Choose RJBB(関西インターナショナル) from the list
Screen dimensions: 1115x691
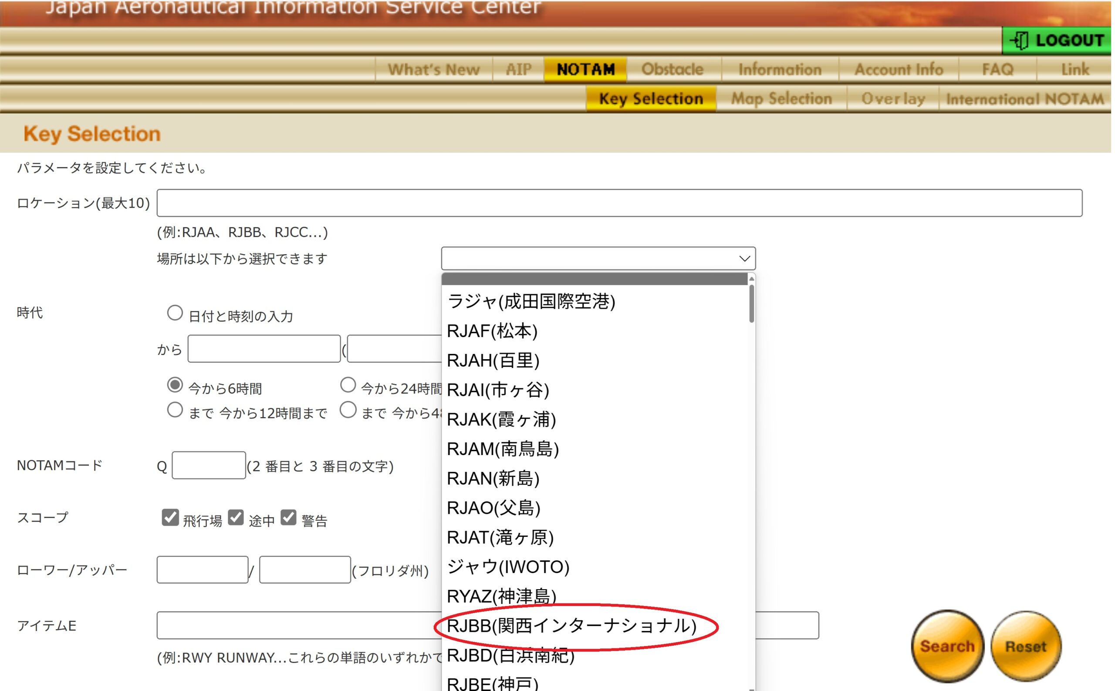click(x=594, y=626)
